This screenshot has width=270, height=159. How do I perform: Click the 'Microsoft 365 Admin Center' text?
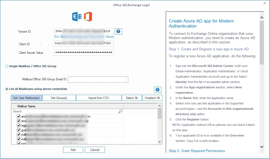click(x=213, y=66)
